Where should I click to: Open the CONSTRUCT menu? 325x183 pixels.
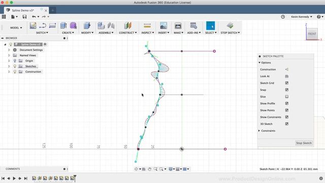(x=127, y=33)
